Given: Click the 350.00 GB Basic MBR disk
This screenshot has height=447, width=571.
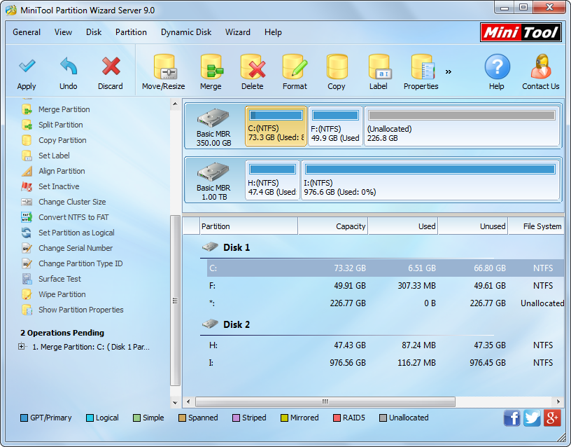Looking at the screenshot, I should (x=213, y=127).
